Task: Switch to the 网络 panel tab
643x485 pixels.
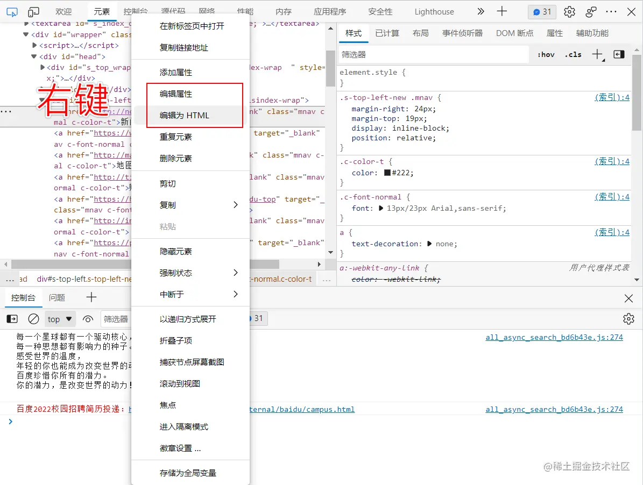Action: click(208, 11)
